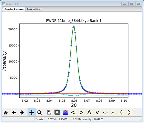This screenshot has height=123, width=144.
Task: Open the key press K menu
Action: (57, 112)
